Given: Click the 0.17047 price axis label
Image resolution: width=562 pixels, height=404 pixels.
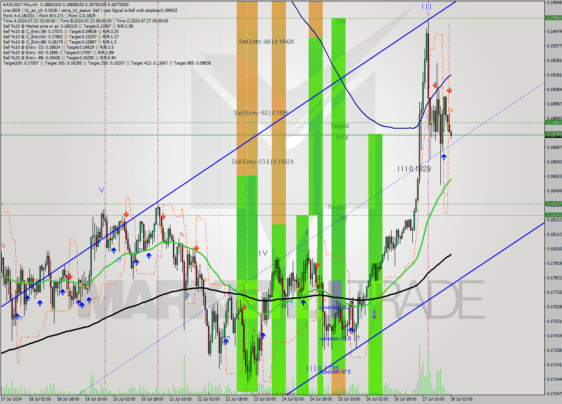Looking at the screenshot, I should [554, 393].
